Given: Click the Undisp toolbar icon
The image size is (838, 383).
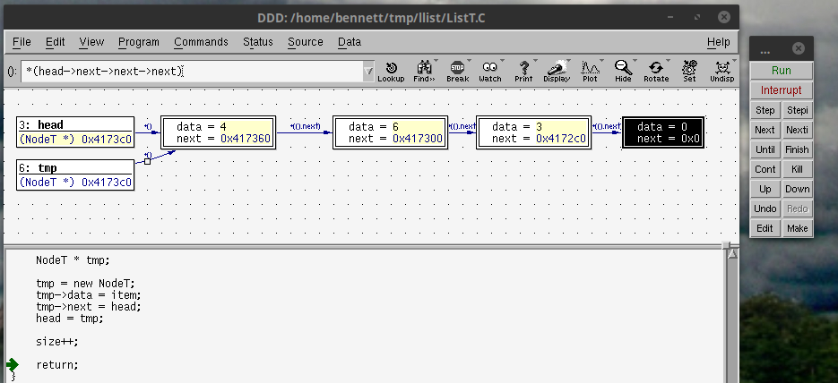Looking at the screenshot, I should coord(721,71).
